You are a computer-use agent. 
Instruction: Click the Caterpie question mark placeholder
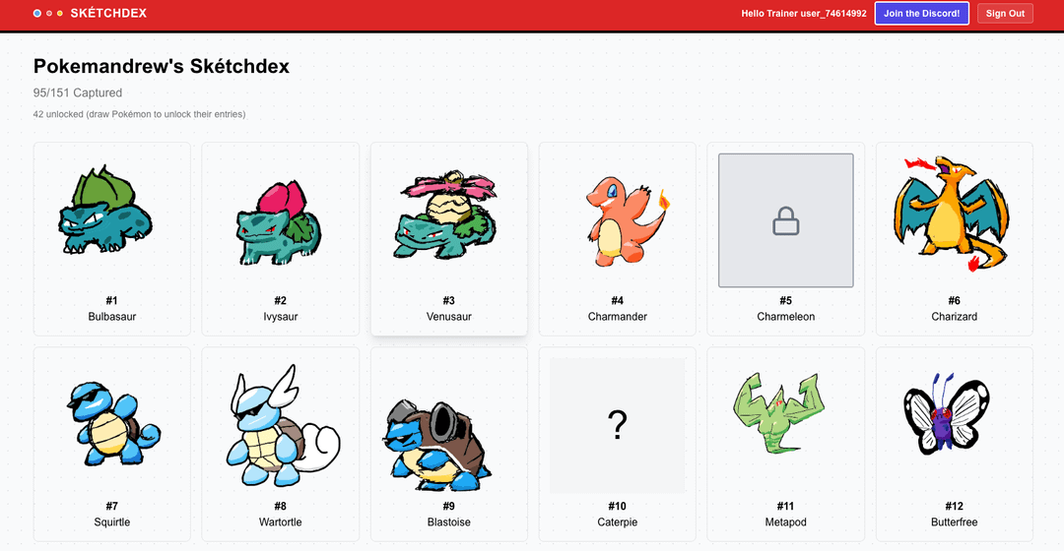pos(617,425)
